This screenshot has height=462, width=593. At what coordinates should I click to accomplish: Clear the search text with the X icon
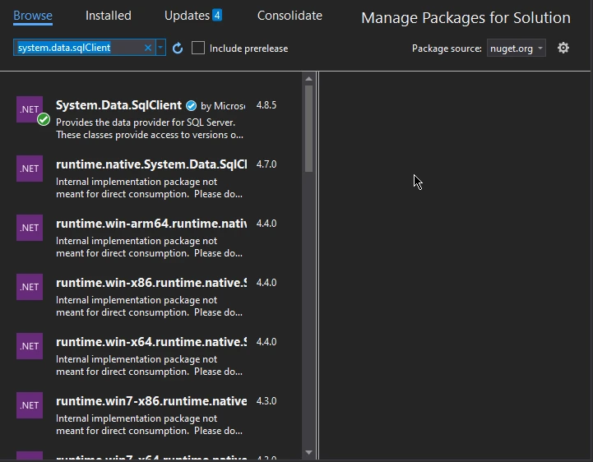point(148,49)
